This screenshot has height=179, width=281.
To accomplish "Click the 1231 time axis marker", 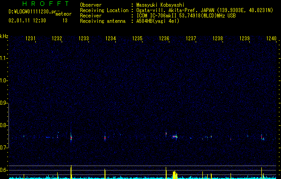I will [30, 38].
